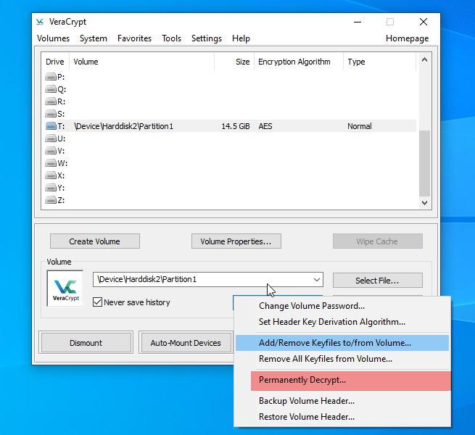Click Auto-Mount Devices button
The image size is (475, 435).
tap(186, 343)
